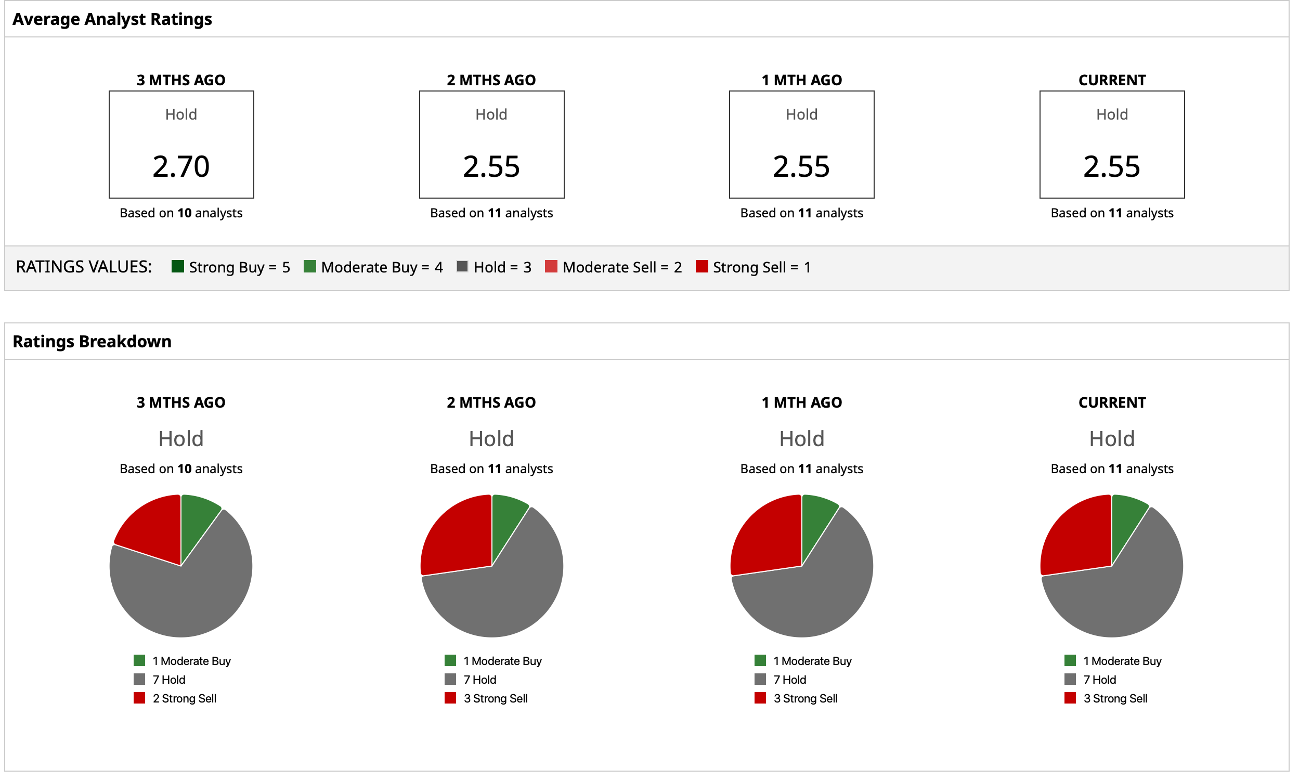Image resolution: width=1299 pixels, height=781 pixels.
Task: Click the 3 MTHS AGO 2.70 rating box
Action: coord(181,145)
